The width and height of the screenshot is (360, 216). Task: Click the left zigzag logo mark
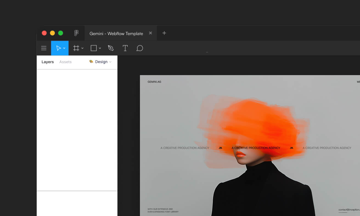[220, 148]
